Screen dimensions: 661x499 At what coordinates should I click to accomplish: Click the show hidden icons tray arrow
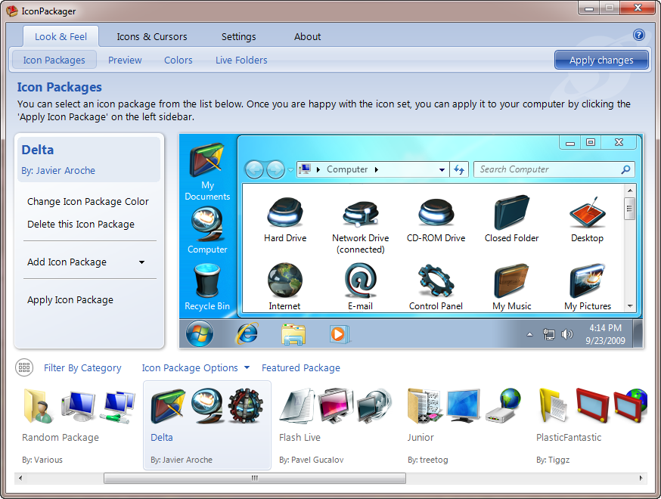(x=530, y=335)
